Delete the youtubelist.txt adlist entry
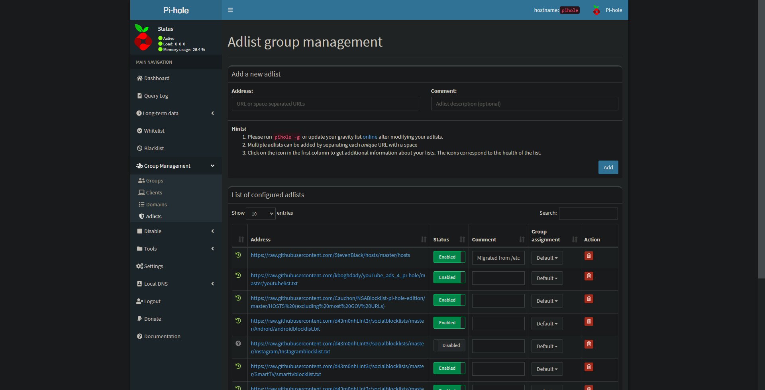765x390 pixels. tap(589, 276)
